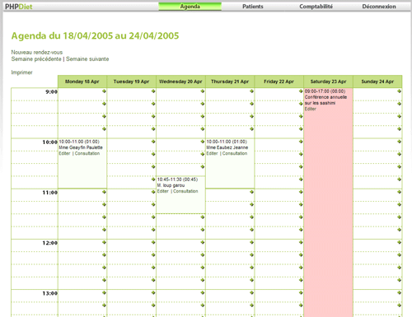Add appointment icon on Friday at 10:00
The image size is (412, 317).
point(301,142)
